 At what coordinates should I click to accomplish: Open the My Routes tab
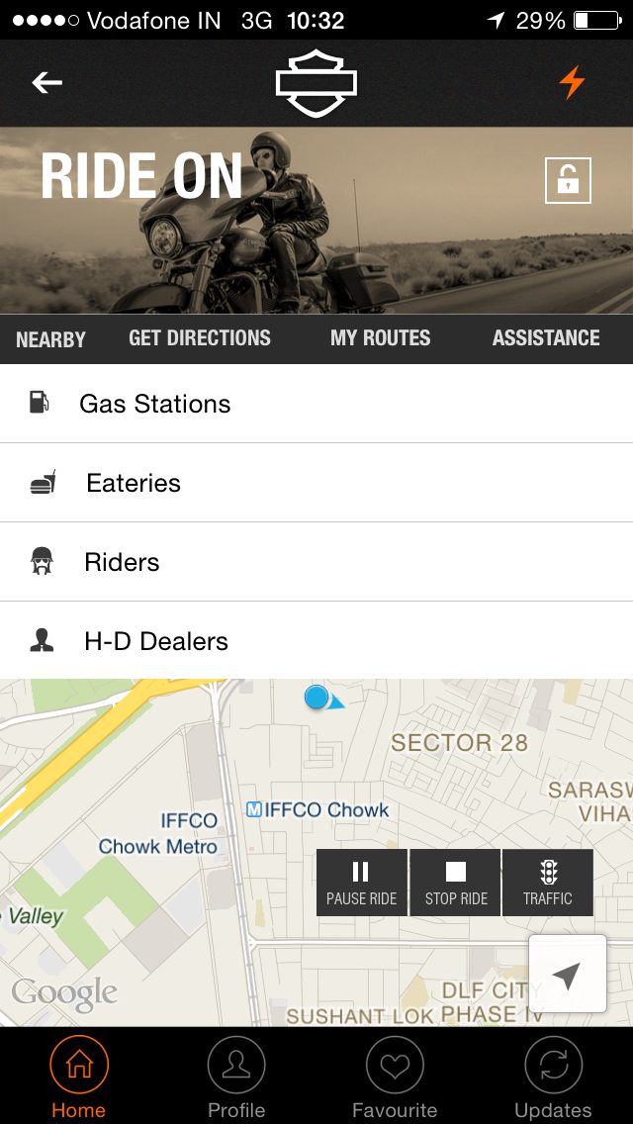tap(380, 338)
